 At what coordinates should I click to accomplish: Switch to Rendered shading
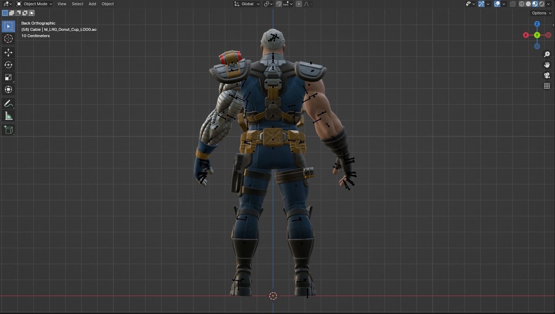point(542,4)
